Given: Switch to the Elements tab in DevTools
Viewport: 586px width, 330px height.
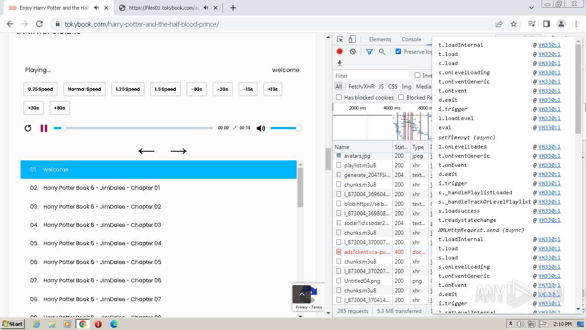Looking at the screenshot, I should (x=380, y=39).
